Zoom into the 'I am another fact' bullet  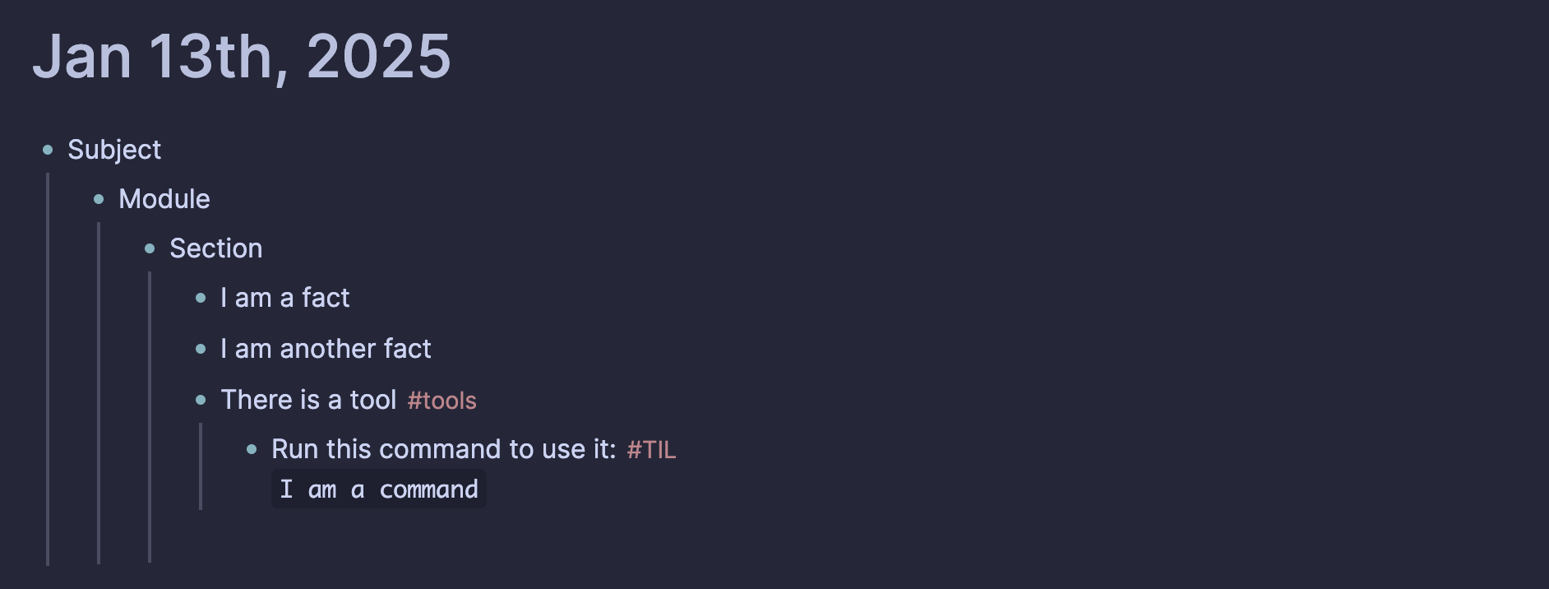pos(201,349)
